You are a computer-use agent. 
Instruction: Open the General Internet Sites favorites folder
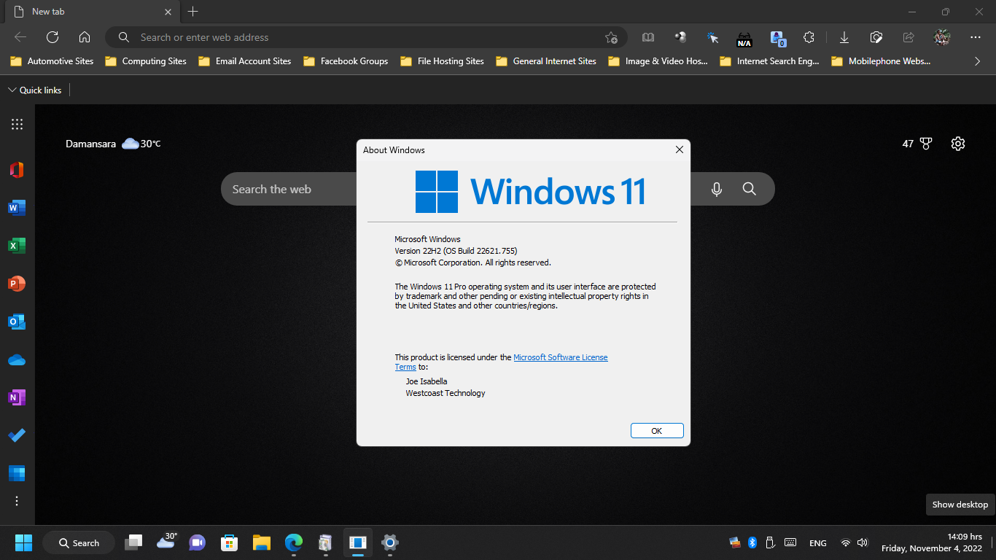546,61
